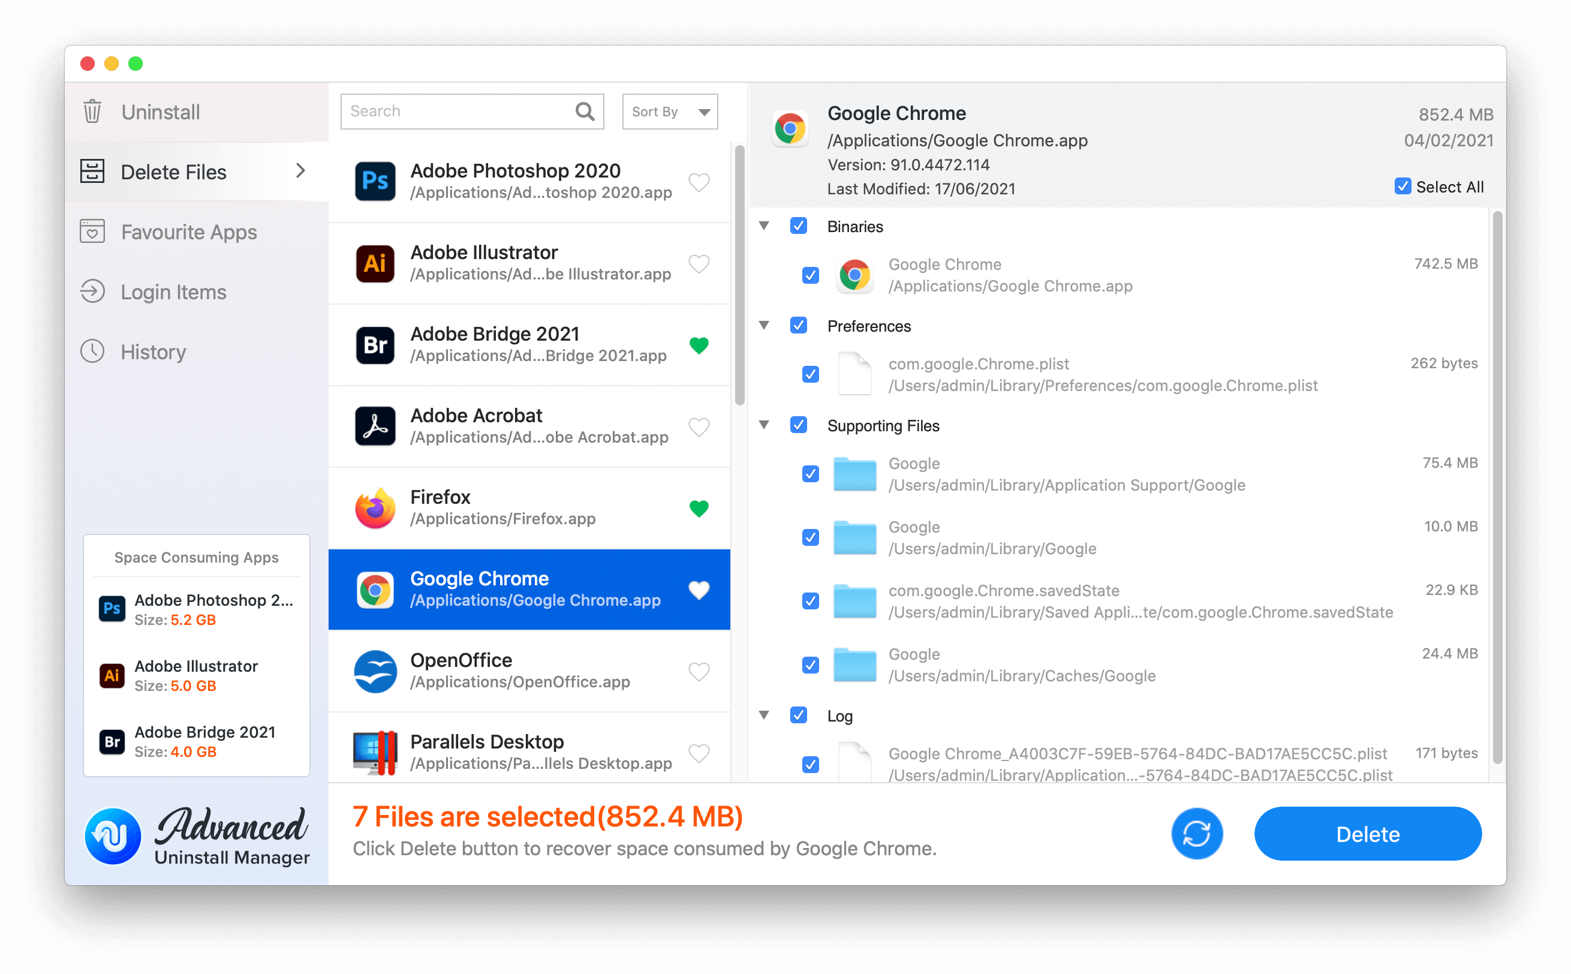
Task: Collapse the Log section triangle
Action: (x=763, y=714)
